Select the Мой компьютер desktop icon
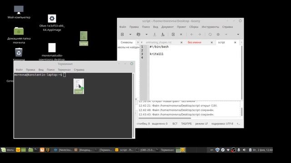The height and width of the screenshot is (163, 291). pos(19,12)
